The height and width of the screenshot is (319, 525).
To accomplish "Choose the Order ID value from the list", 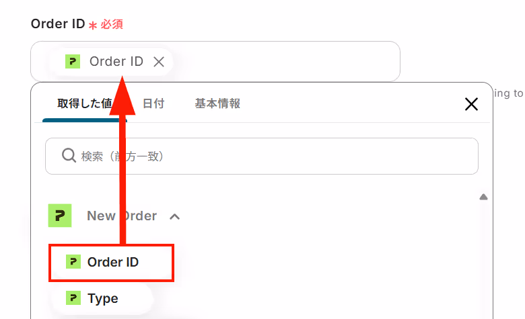I will click(112, 263).
